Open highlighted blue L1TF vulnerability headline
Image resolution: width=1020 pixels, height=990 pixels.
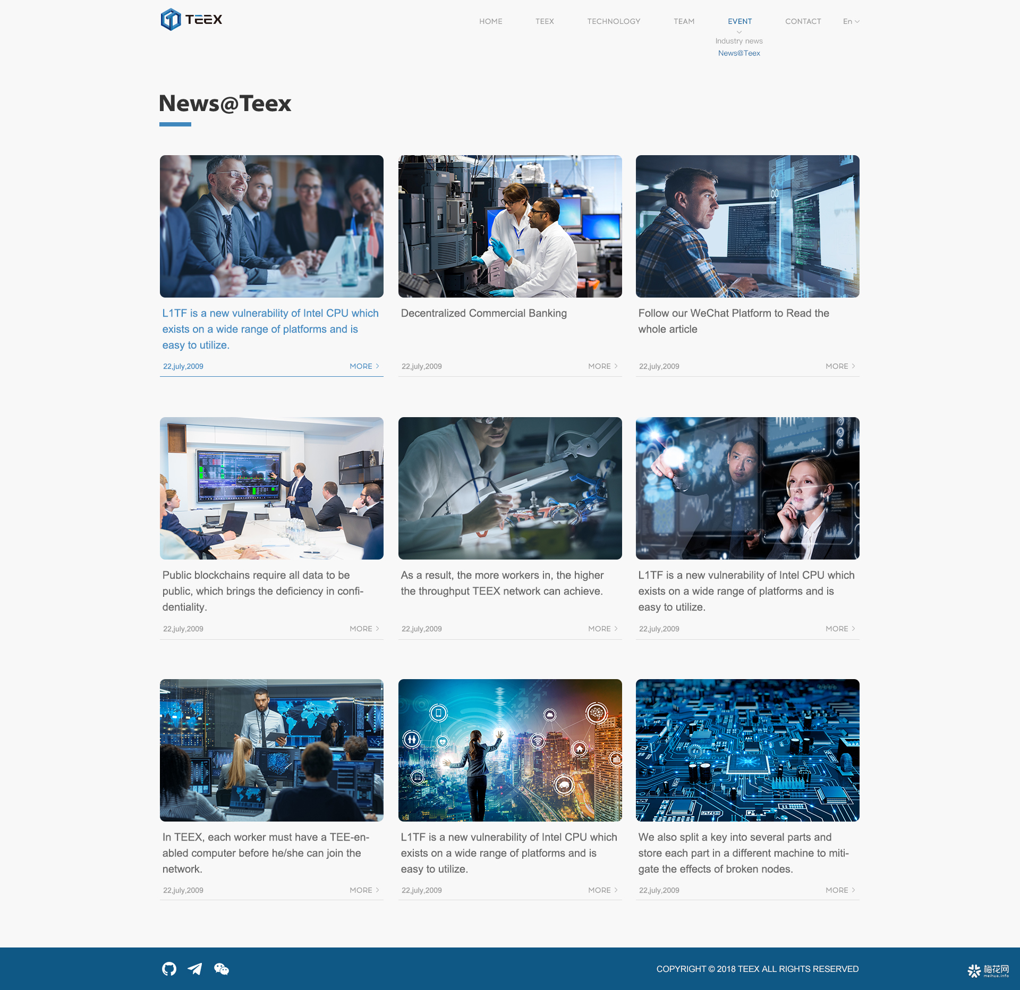tap(270, 329)
